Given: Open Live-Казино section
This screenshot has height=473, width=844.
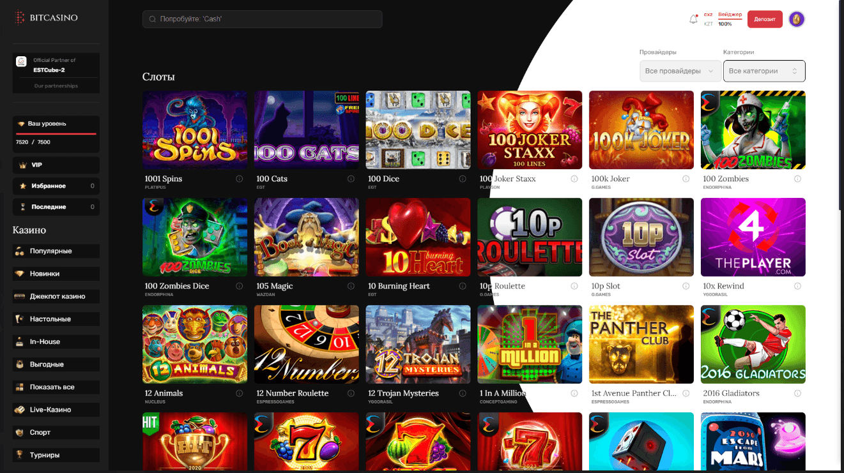Looking at the screenshot, I should click(x=56, y=409).
